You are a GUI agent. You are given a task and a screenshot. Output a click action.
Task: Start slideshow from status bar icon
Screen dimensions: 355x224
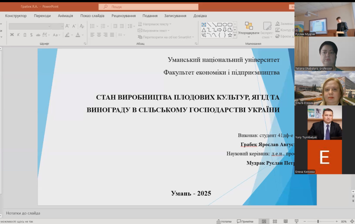296,221
